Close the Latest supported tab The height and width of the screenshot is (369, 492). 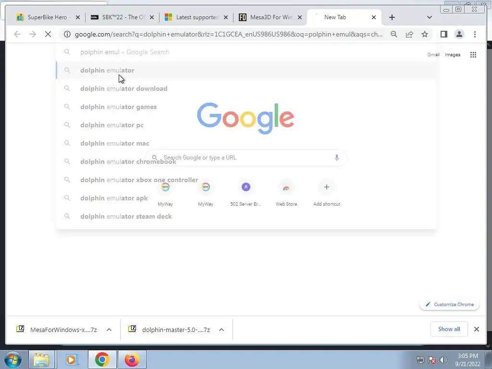point(226,17)
